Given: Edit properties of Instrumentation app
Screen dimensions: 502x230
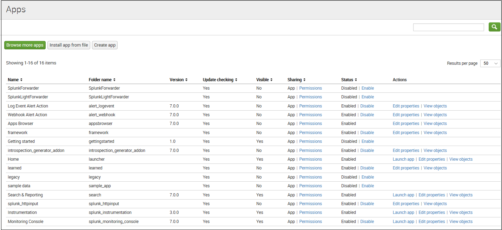Looking at the screenshot, I should (432, 212).
